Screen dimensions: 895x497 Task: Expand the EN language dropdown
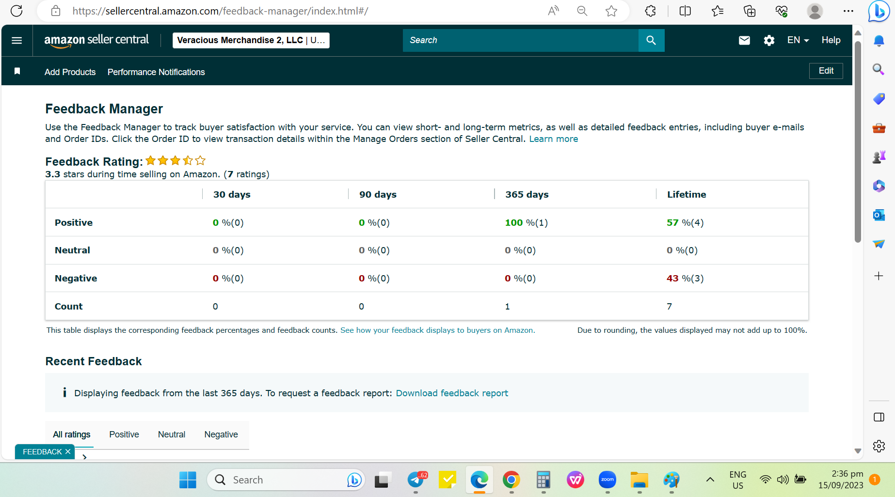798,40
